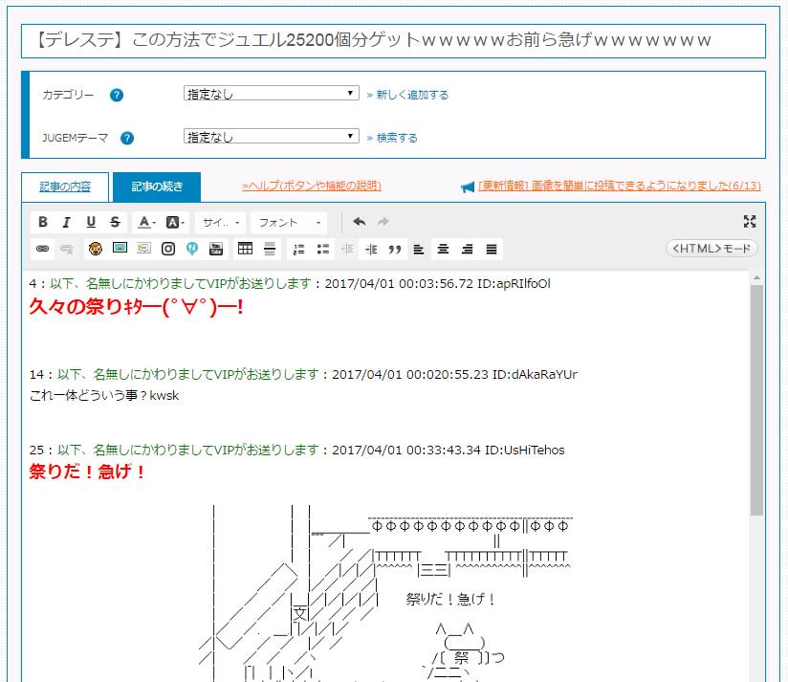Select the 記事の続き tab
Viewport: 788px width, 682px height.
pyautogui.click(x=157, y=187)
